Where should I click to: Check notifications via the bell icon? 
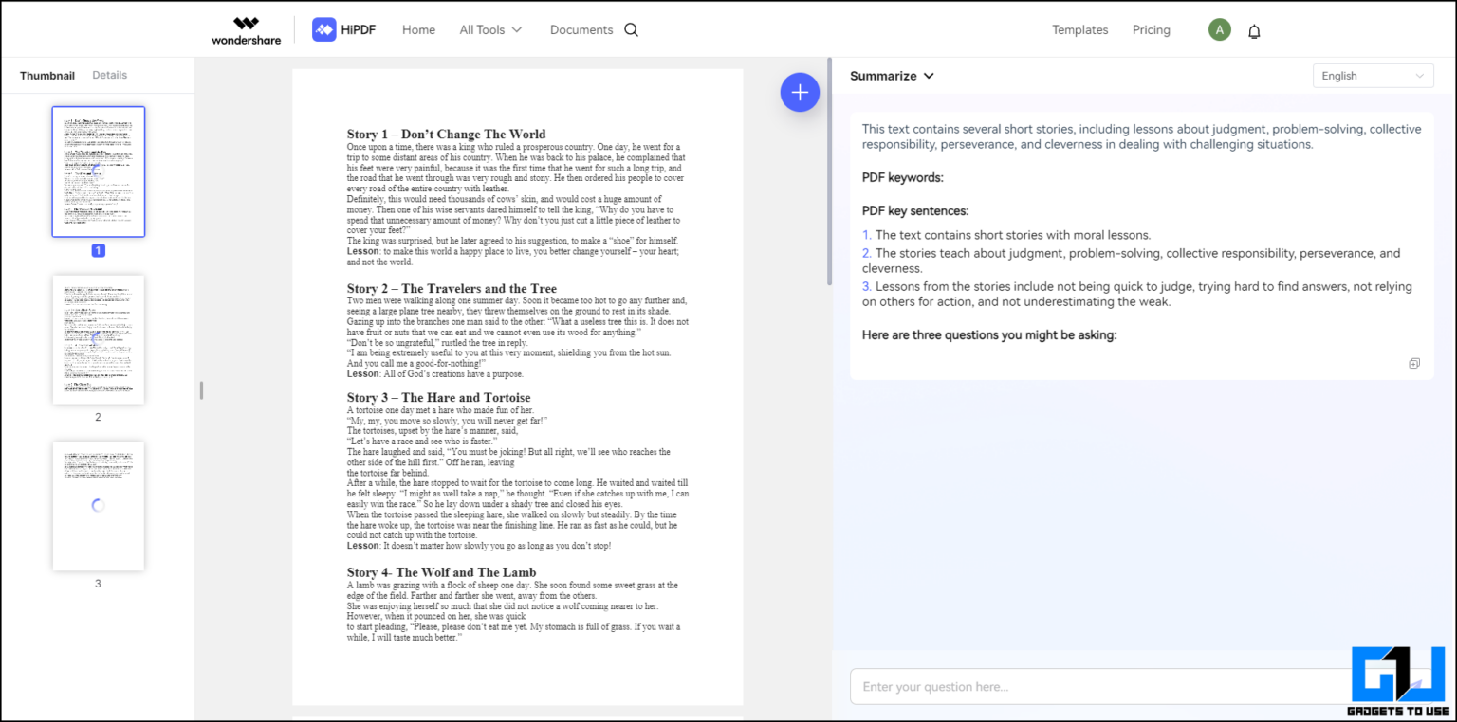pyautogui.click(x=1254, y=29)
